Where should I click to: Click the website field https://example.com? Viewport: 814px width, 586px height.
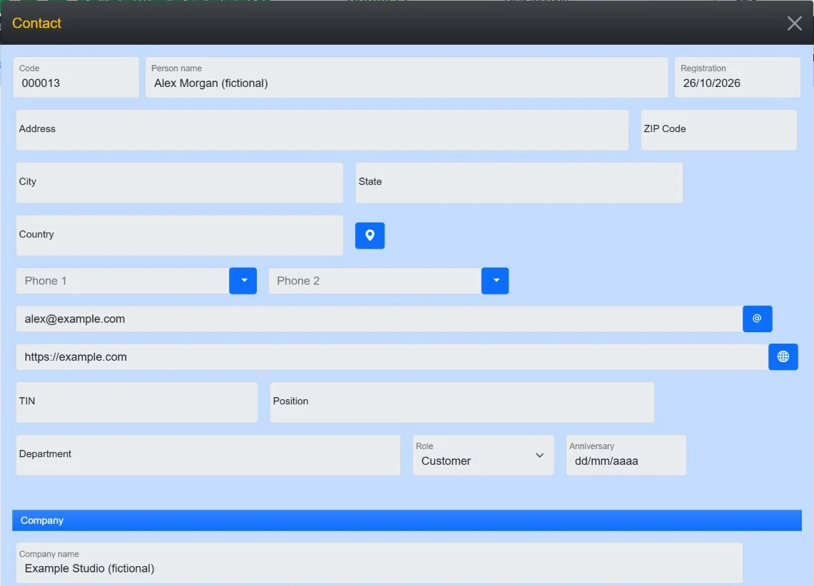click(392, 356)
